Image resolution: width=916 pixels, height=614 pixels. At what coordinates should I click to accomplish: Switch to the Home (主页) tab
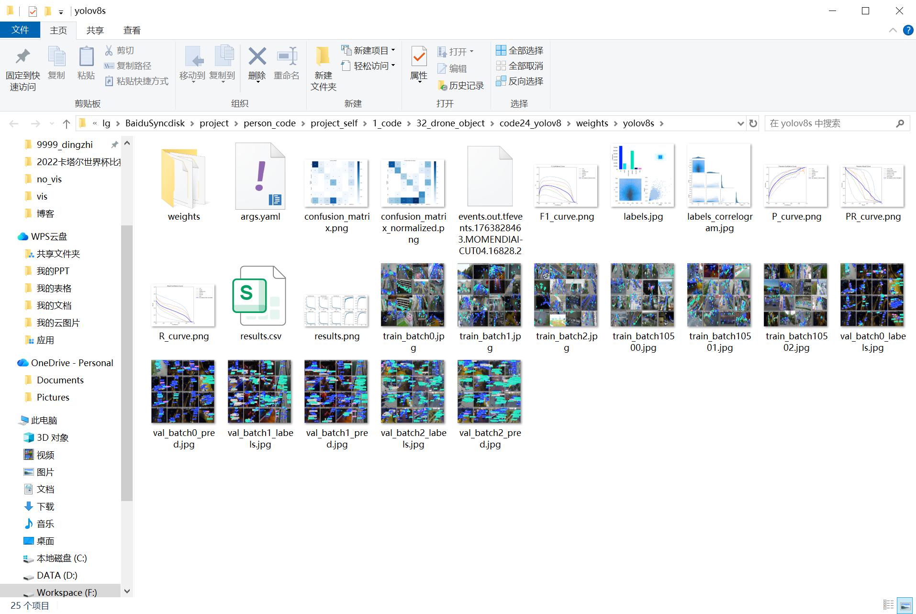[x=58, y=30]
